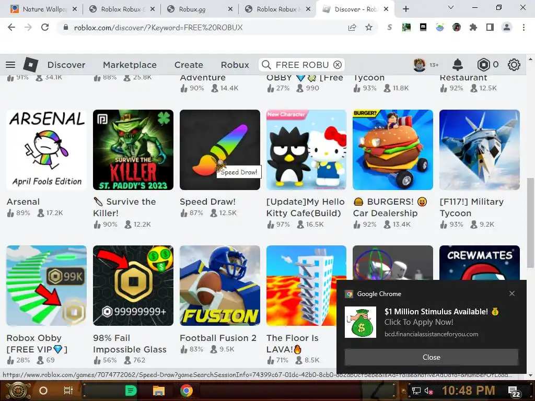Screen dimensions: 535x401
Task: Open the Chrome extensions puzzle icon
Action: (x=473, y=28)
